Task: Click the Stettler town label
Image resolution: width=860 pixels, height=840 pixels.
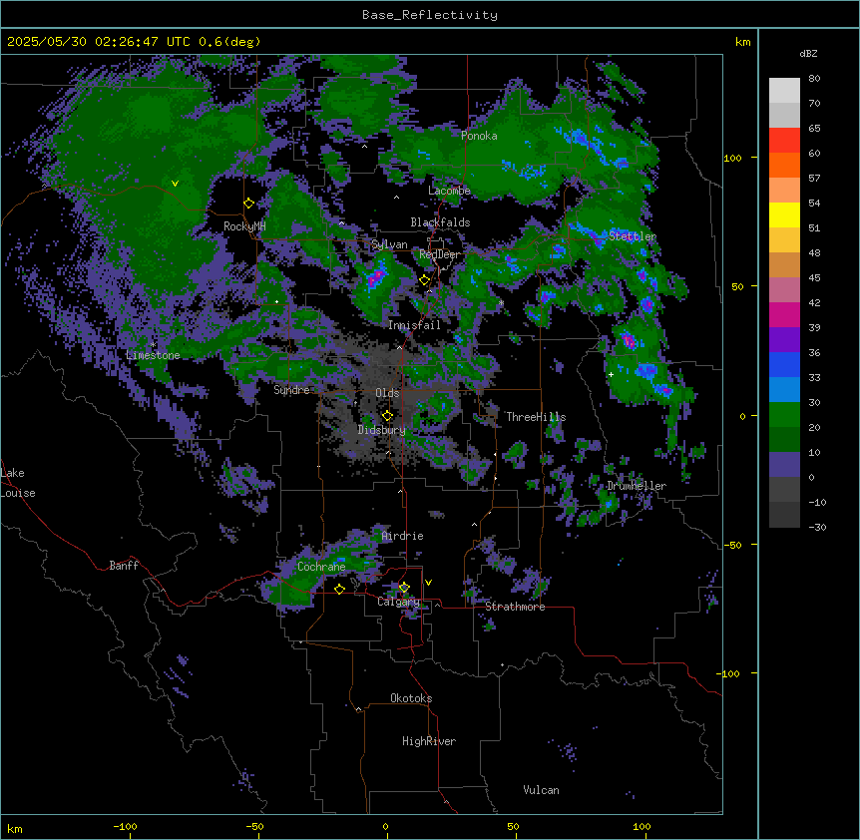Action: coord(633,236)
